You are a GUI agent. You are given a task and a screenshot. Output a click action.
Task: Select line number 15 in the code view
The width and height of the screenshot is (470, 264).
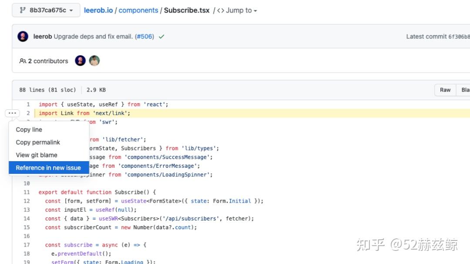click(27, 227)
